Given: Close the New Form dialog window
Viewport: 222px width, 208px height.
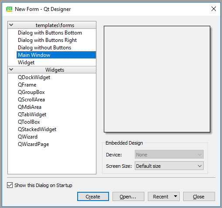Looking at the screenshot, I should [x=214, y=9].
